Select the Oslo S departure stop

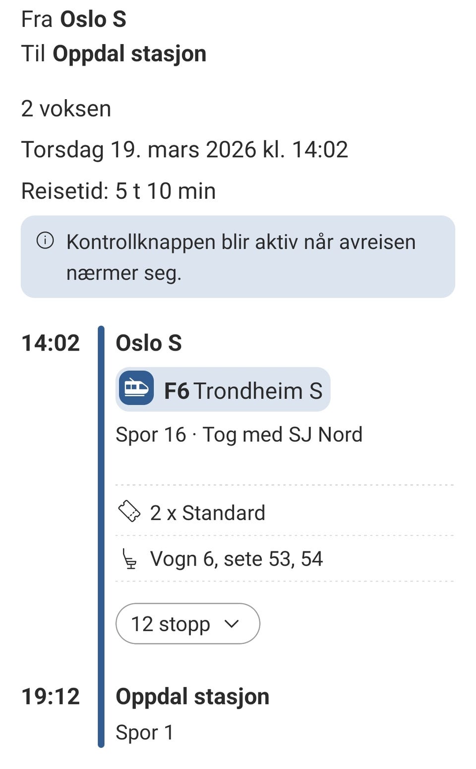pos(149,343)
